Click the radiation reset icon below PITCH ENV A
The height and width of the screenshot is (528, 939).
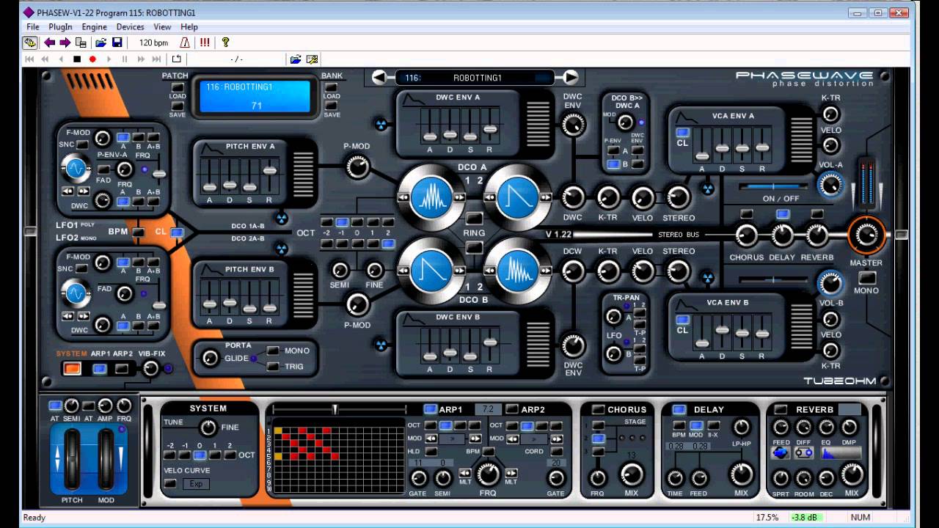click(x=282, y=218)
